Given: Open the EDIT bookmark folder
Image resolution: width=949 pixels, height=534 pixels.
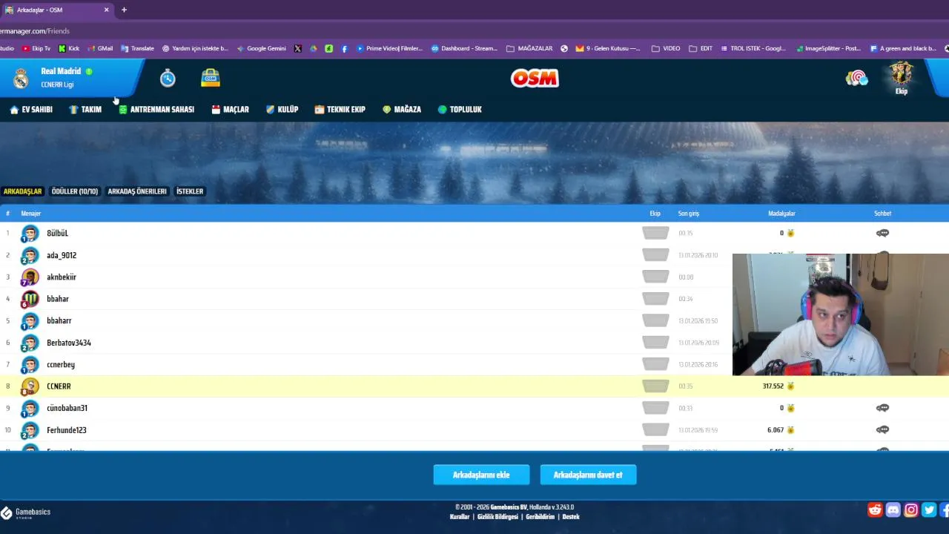Looking at the screenshot, I should coord(701,48).
